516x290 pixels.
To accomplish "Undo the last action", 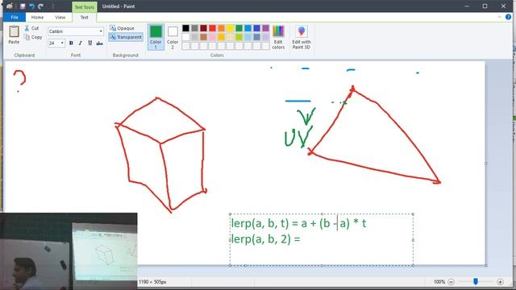I will [x=32, y=6].
